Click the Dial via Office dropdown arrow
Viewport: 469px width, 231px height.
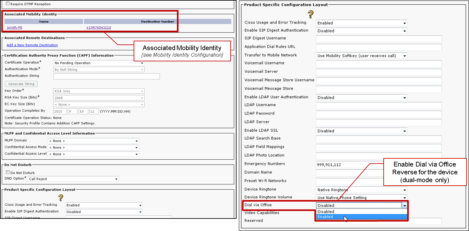(404, 205)
